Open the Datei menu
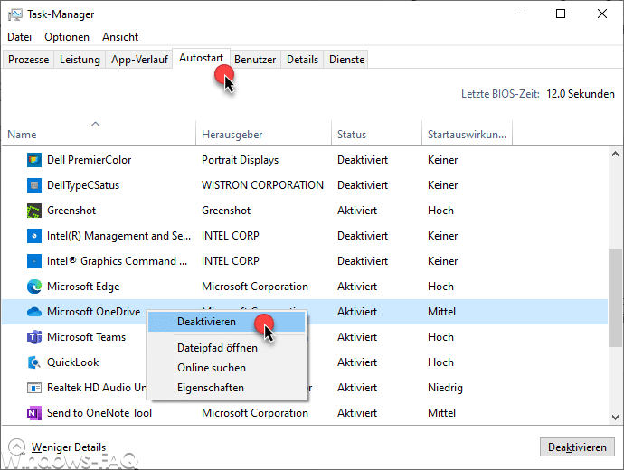This screenshot has height=470, width=624. coord(20,37)
